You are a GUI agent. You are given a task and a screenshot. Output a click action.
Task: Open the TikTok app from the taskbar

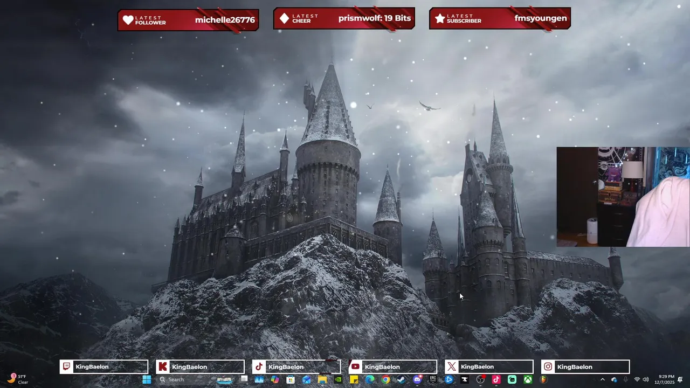[496, 379]
